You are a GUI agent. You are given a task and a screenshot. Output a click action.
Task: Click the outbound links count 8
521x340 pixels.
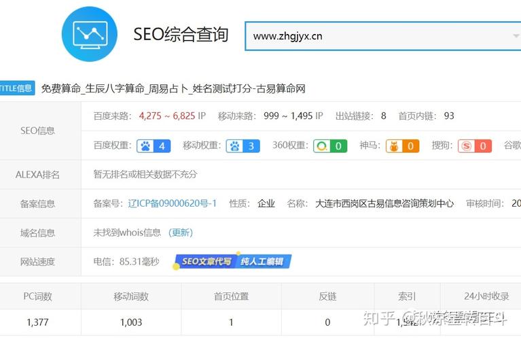tap(383, 116)
